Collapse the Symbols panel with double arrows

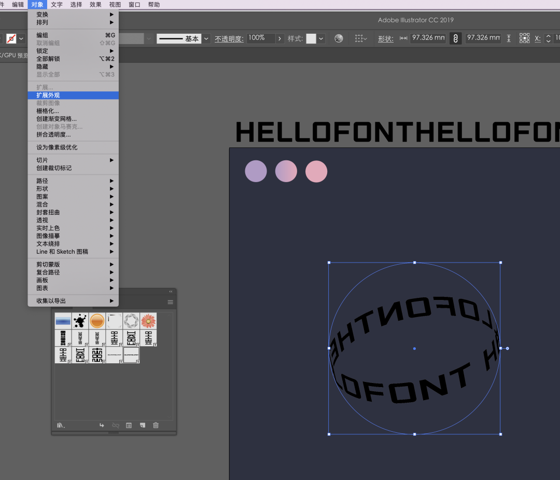point(171,292)
